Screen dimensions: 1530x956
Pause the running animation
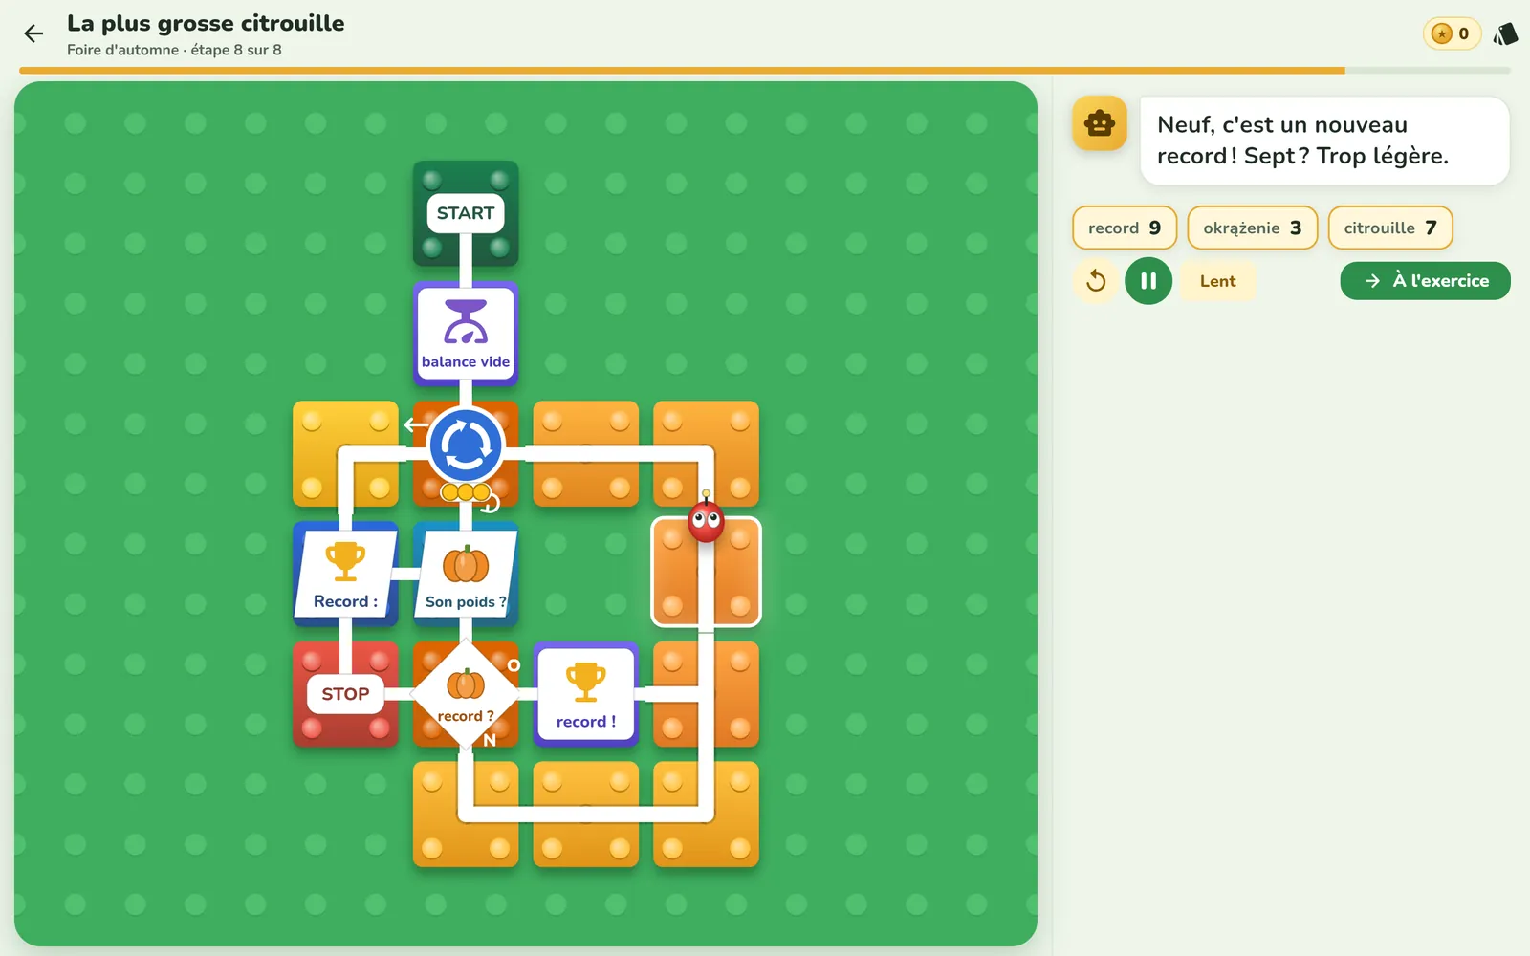[1148, 281]
